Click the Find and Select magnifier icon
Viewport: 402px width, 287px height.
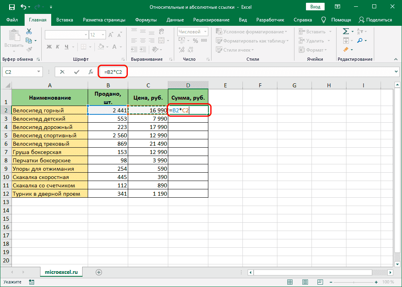(360, 40)
